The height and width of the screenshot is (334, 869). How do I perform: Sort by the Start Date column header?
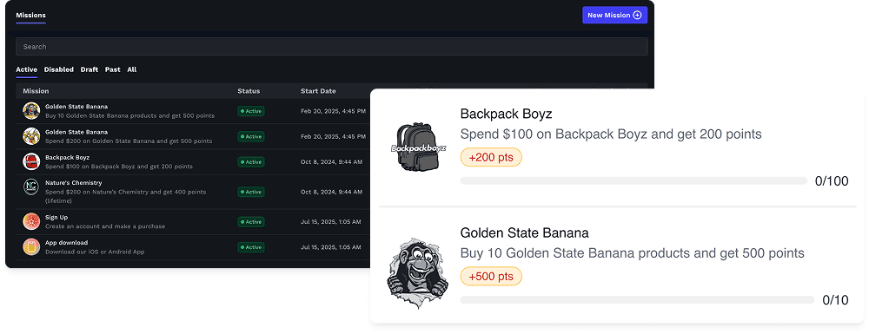(318, 91)
